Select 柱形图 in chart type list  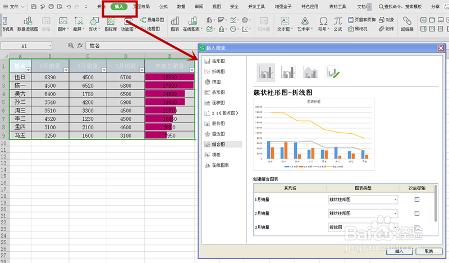point(218,61)
